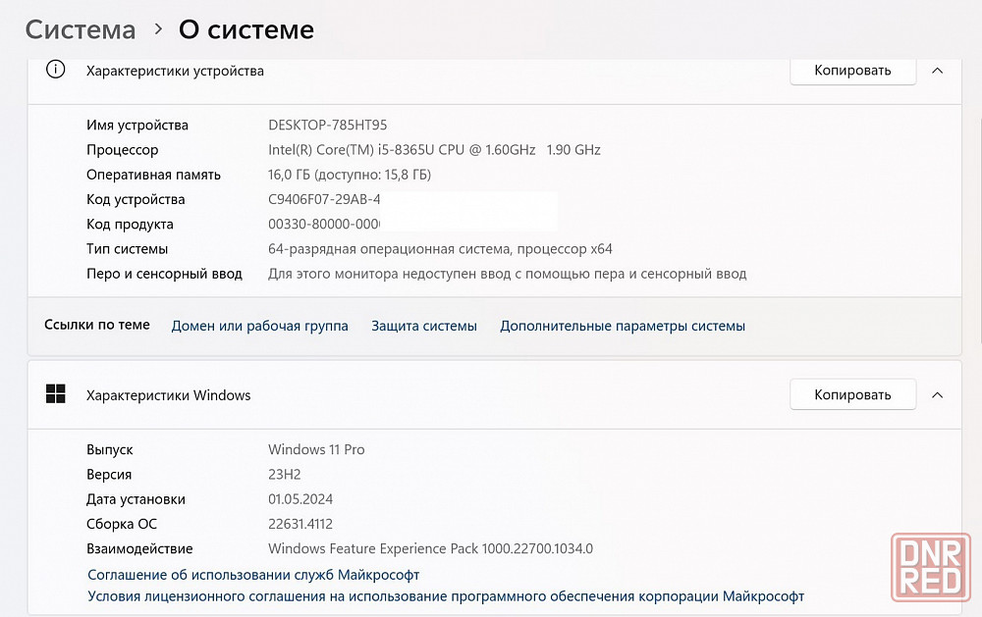Click the Код устройства label
Image resolution: width=982 pixels, height=617 pixels.
pos(136,200)
